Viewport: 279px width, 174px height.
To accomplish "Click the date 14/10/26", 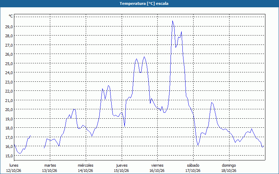I will tap(85, 171).
